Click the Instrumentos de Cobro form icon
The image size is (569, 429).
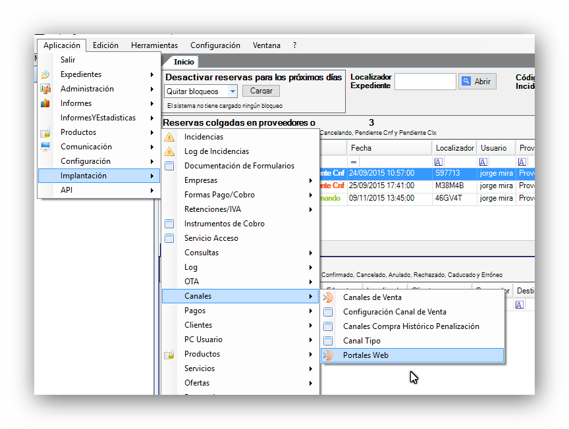169,224
